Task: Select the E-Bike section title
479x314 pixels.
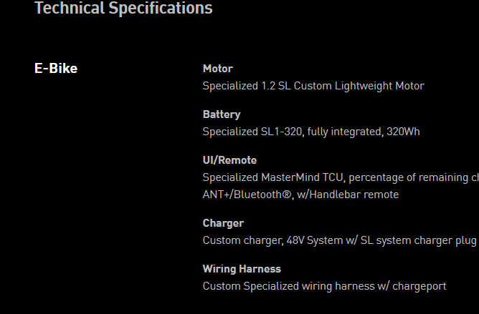Action: tap(56, 69)
